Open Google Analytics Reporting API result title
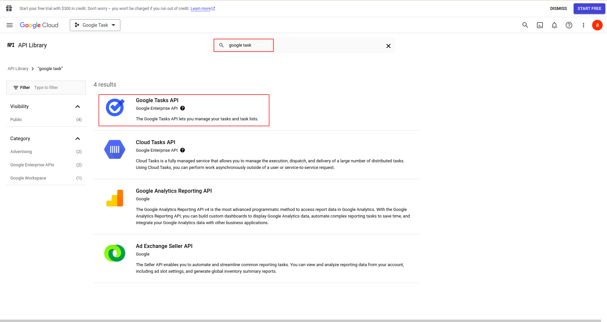Screen dimensions: 607x322 174,191
